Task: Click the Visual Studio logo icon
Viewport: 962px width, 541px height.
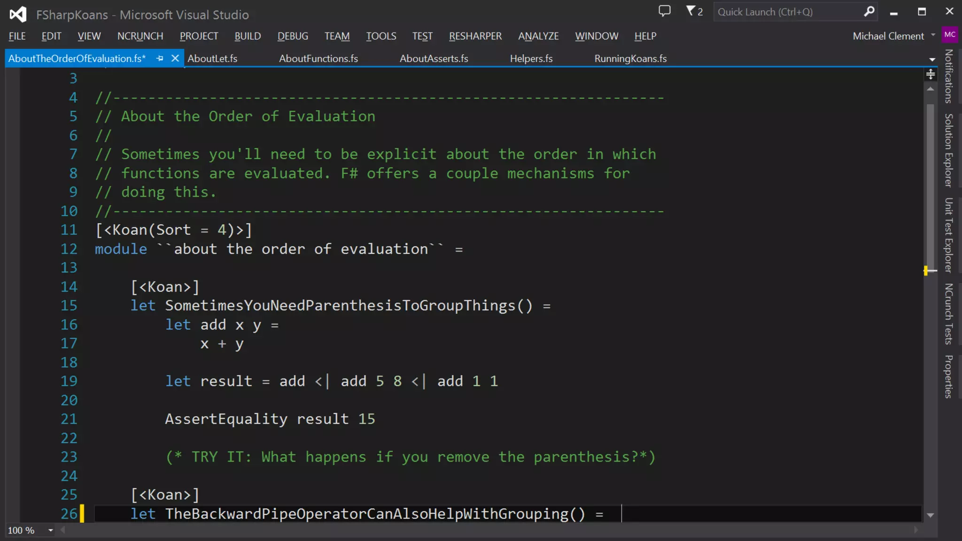Action: pyautogui.click(x=18, y=14)
